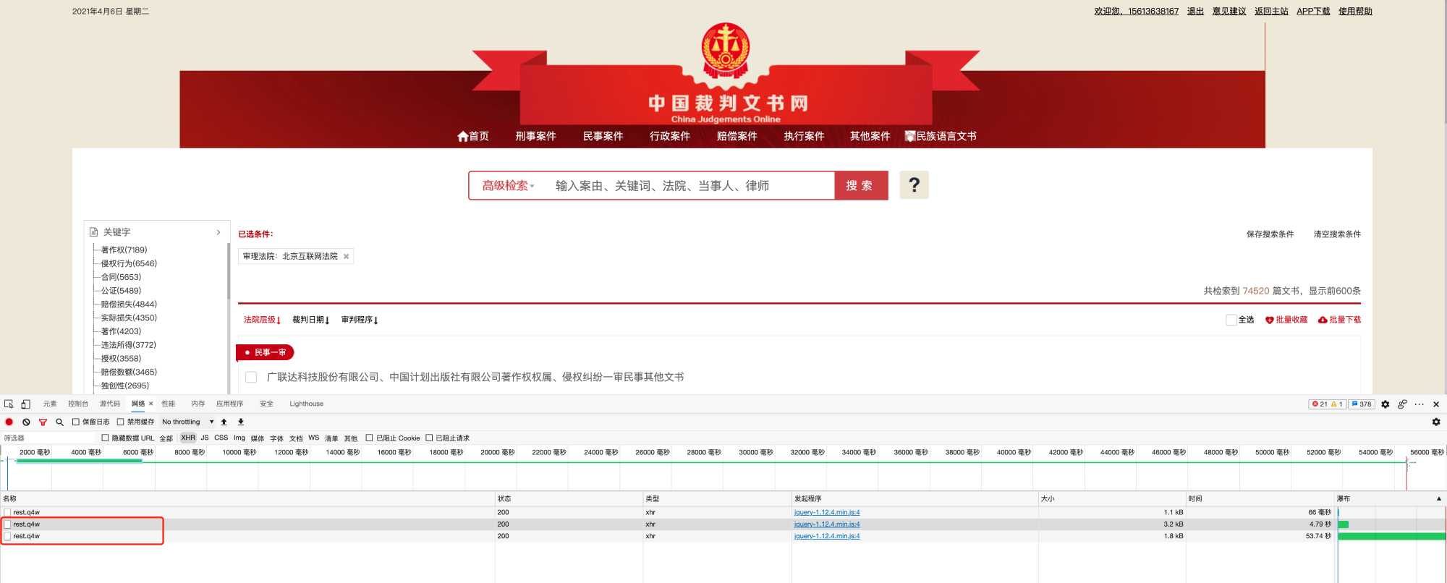The image size is (1447, 583).
Task: Tick the 隐藏数据 URL checkbox
Action: tap(105, 438)
